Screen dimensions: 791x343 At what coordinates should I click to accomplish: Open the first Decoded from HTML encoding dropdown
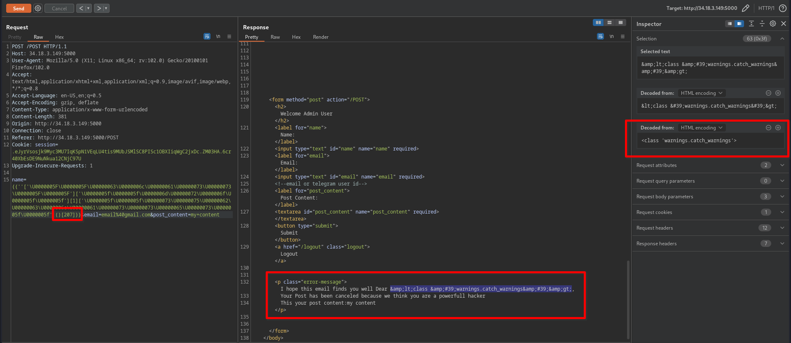pyautogui.click(x=702, y=93)
